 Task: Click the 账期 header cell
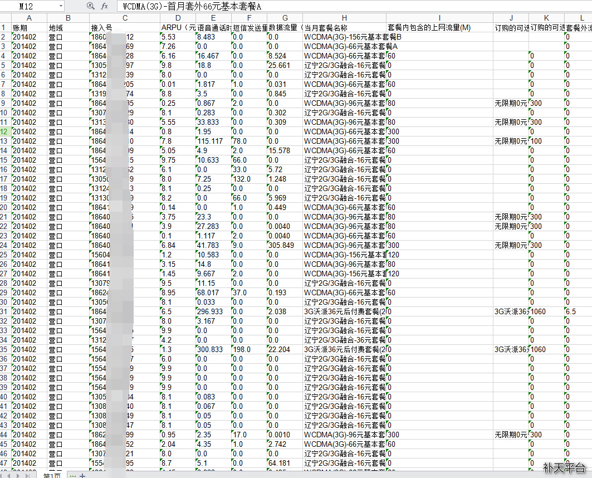click(x=28, y=27)
